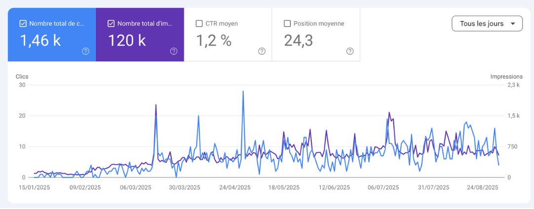
Task: Click the tallest blue clicks peak near 24/04/2025
Action: (x=243, y=92)
